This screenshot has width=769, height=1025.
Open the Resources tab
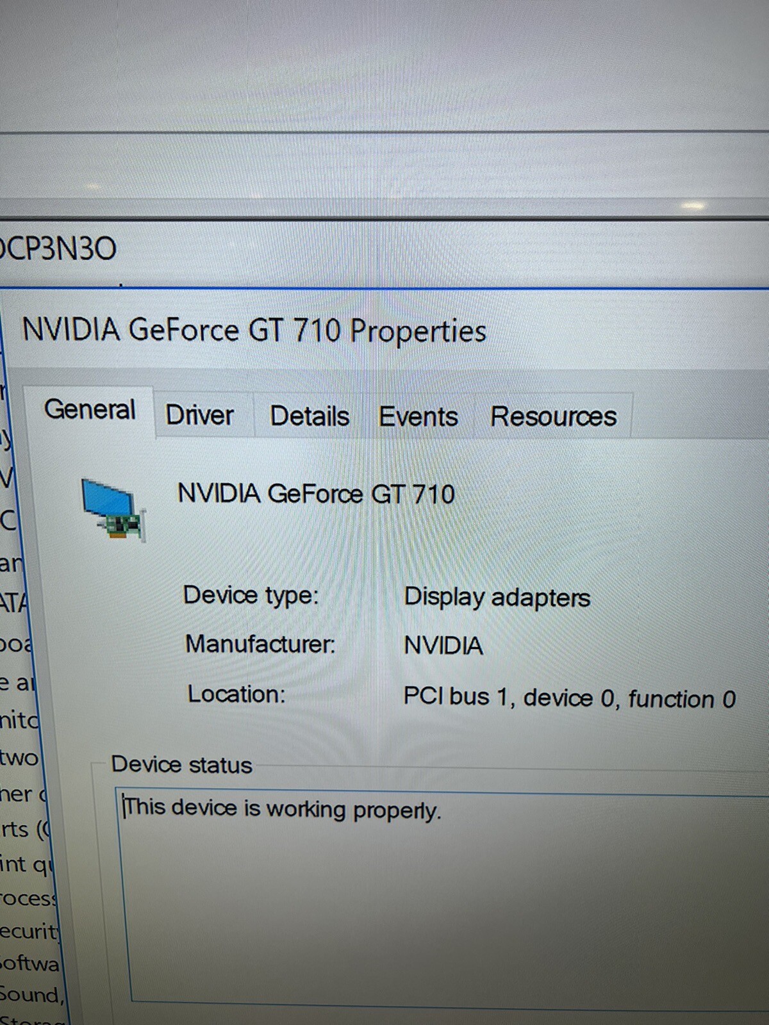coord(553,416)
